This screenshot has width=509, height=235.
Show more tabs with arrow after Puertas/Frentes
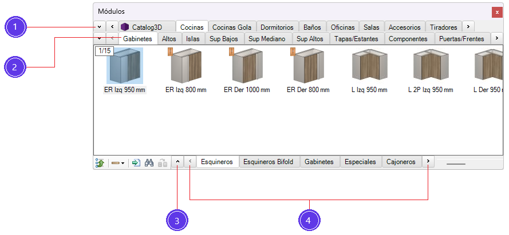click(x=496, y=38)
